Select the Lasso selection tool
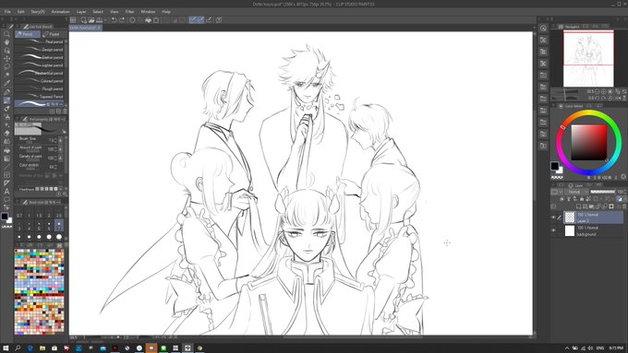Screen dimensions: 628x353 tap(6, 66)
